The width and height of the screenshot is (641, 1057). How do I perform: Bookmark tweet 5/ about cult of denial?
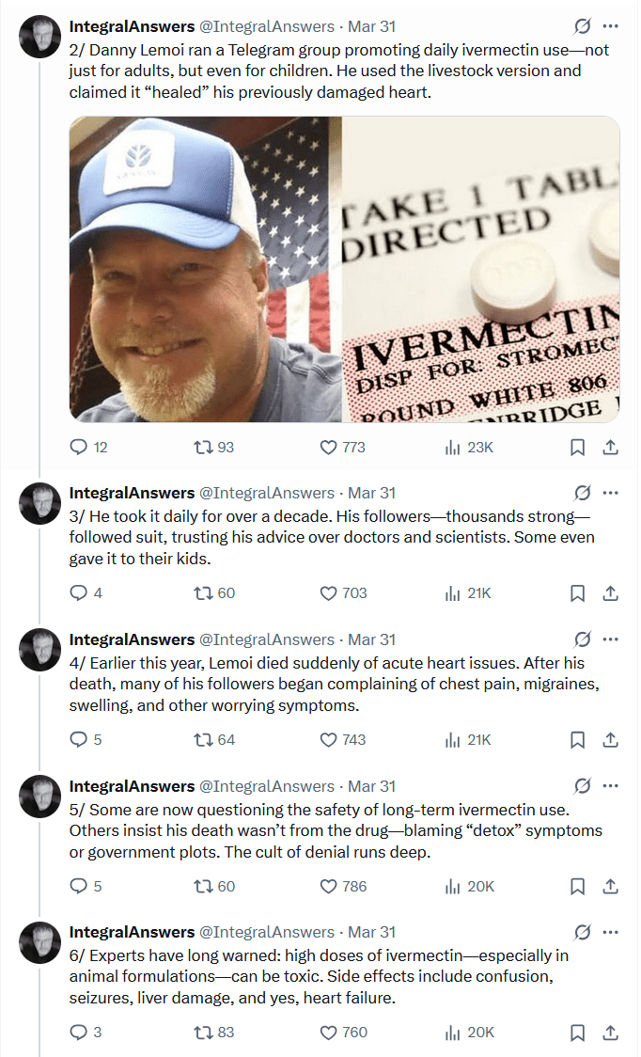point(578,887)
